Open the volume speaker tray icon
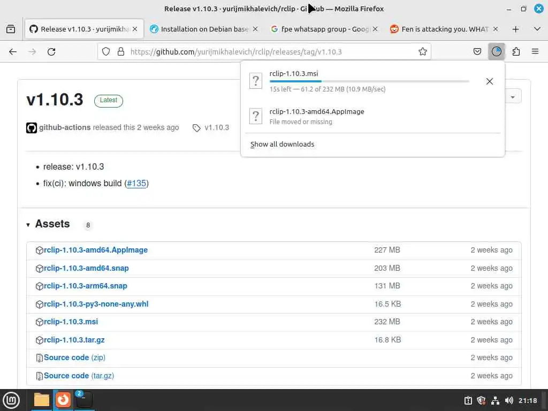The image size is (548, 411). pyautogui.click(x=509, y=400)
